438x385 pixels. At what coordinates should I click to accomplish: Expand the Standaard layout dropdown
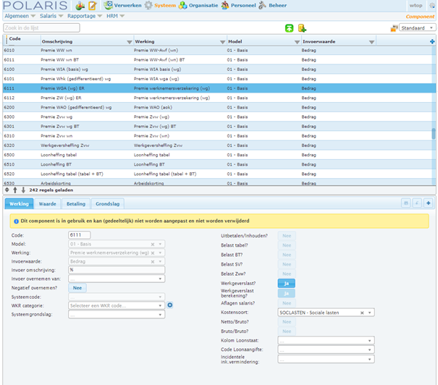pos(417,28)
